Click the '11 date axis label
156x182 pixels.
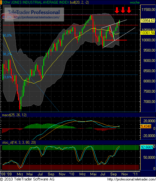point(135,174)
